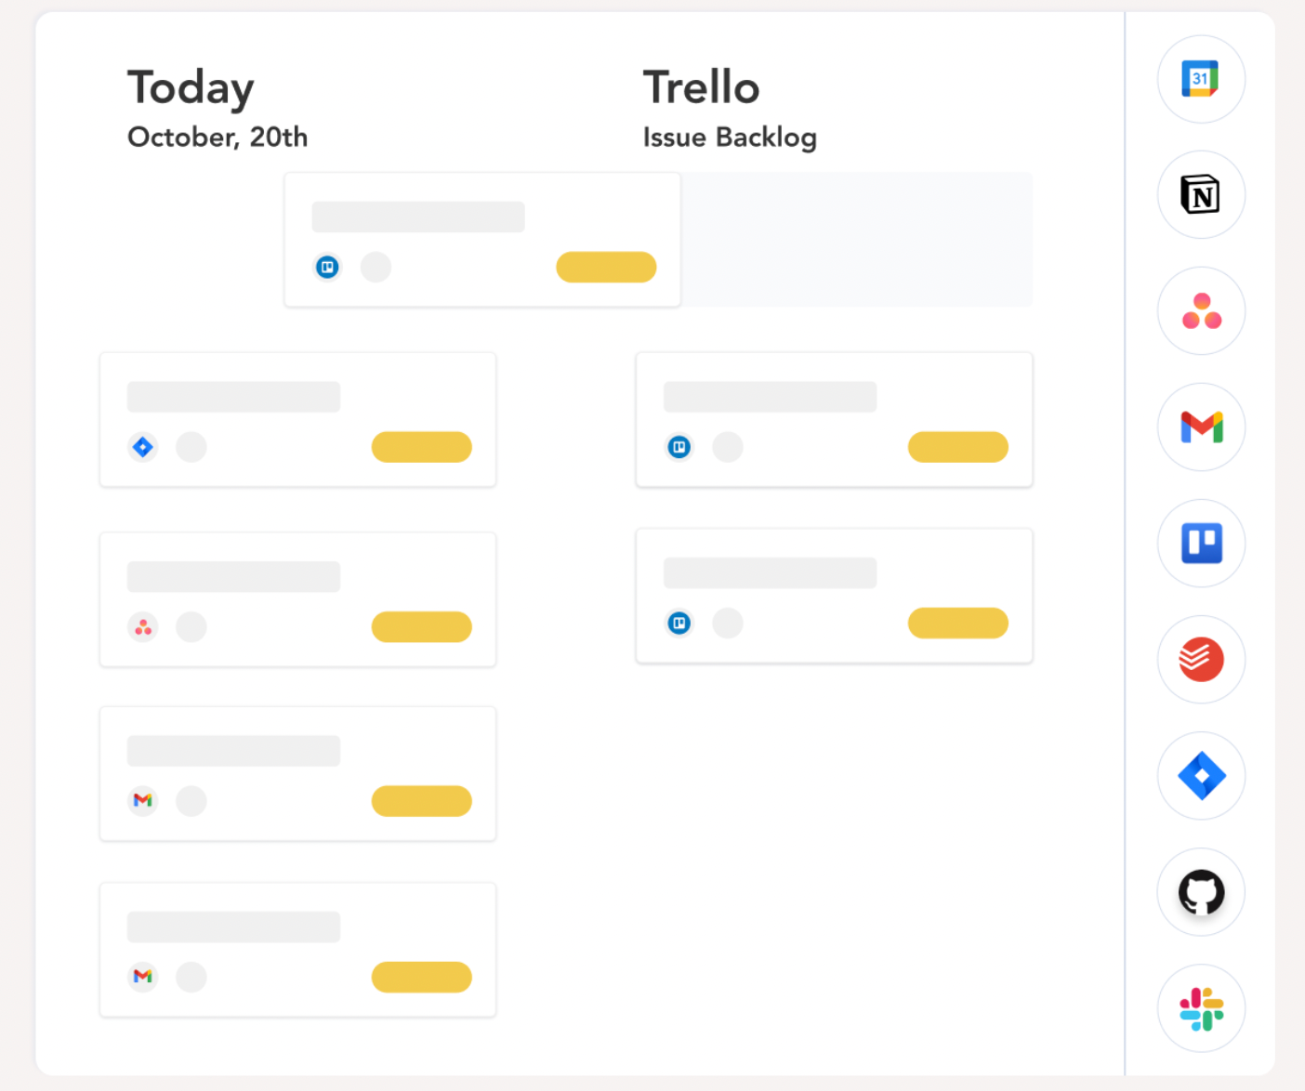Select the Slack icon in sidebar

click(x=1201, y=1008)
